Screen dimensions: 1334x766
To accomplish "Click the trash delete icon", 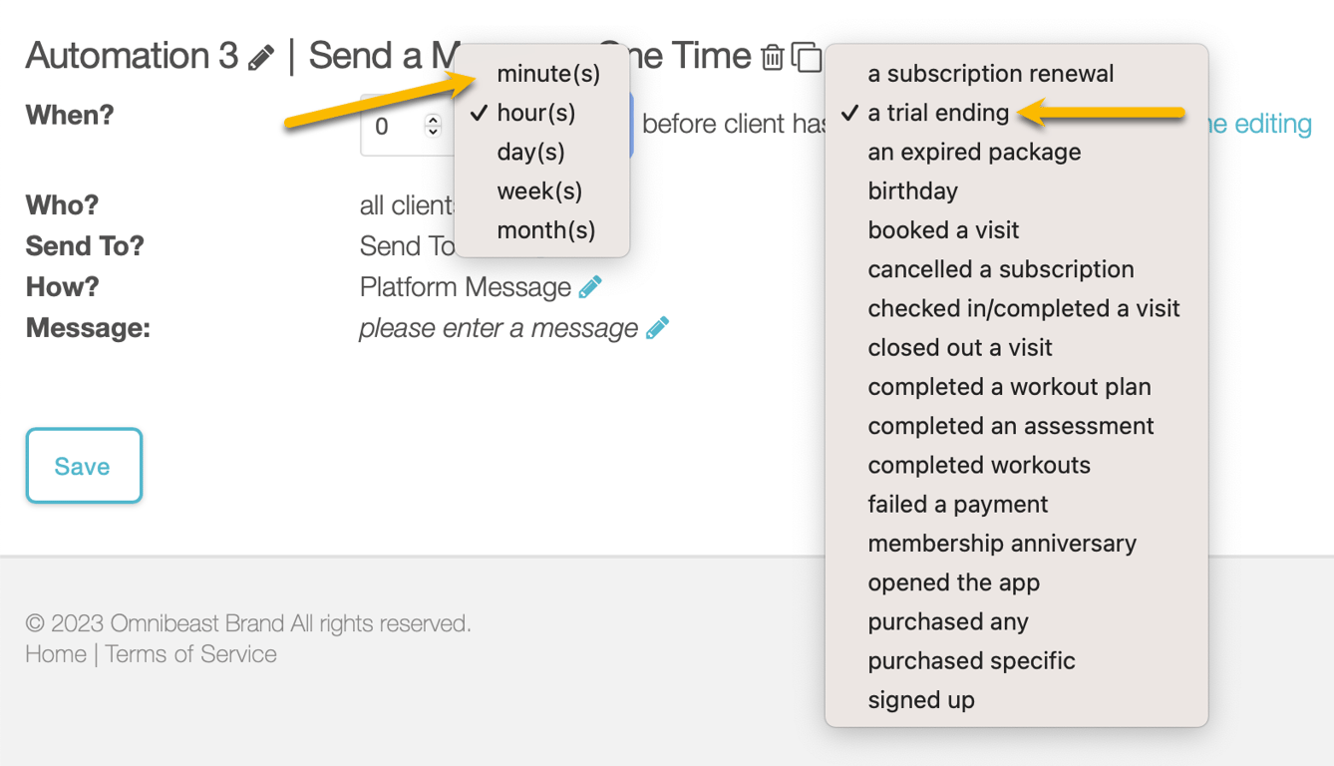I will tap(773, 58).
